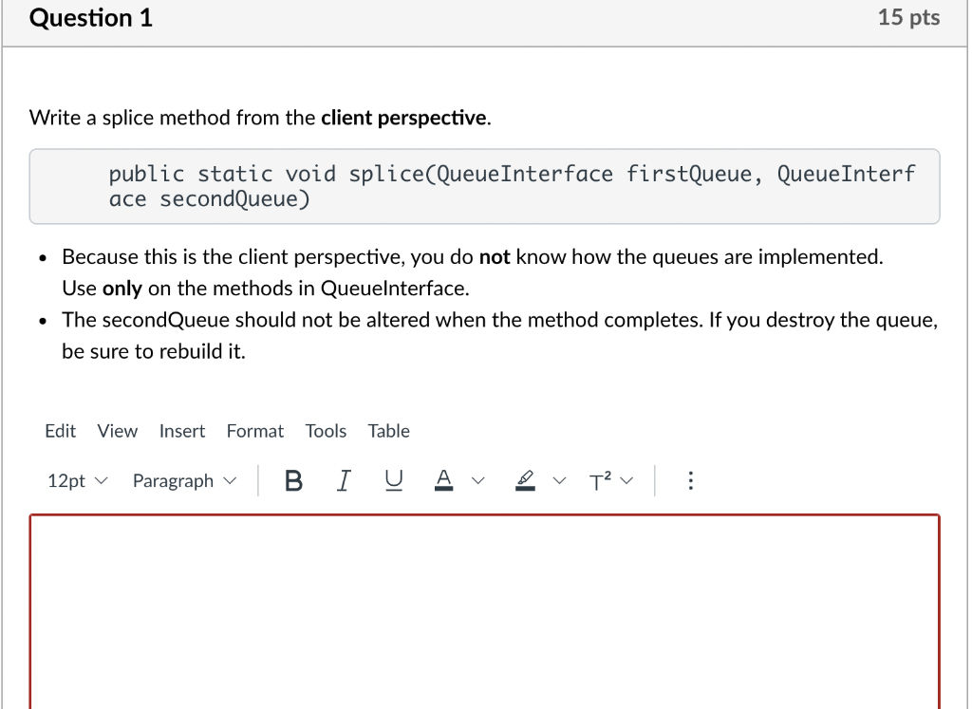Open the additional toolbar options menu
Image resolution: width=972 pixels, height=709 pixels.
click(x=690, y=480)
